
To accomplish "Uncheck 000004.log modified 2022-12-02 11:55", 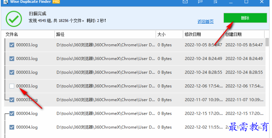I will 12,127.
